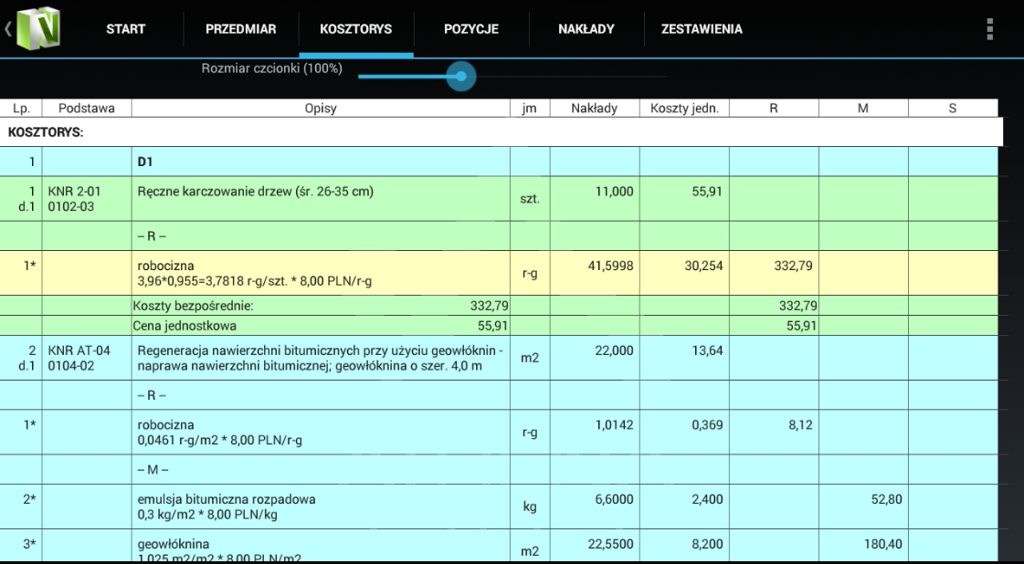Select the Ręczne karczowanie drzew position
This screenshot has width=1024, height=564.
499,198
